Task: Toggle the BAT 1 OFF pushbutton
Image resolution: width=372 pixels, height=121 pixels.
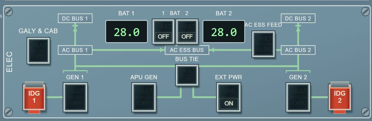Action: coord(163,32)
